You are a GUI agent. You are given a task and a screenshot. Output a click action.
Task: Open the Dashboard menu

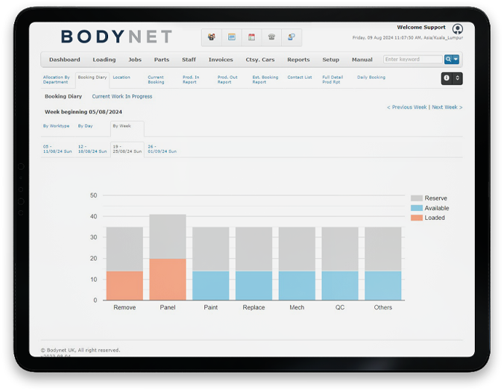pos(65,60)
